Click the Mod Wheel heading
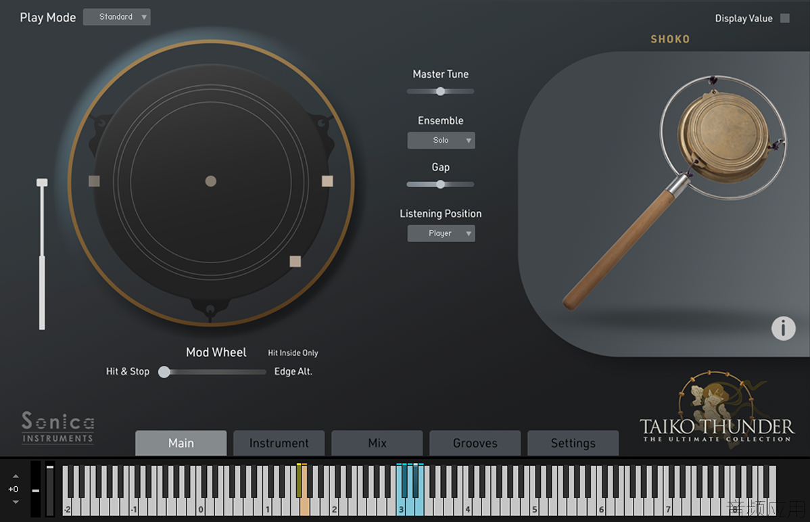This screenshot has height=522, width=810. (216, 352)
